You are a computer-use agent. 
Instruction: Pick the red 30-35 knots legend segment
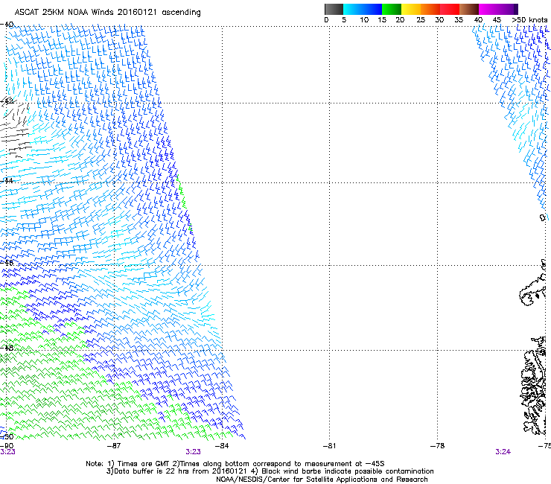pyautogui.click(x=450, y=9)
